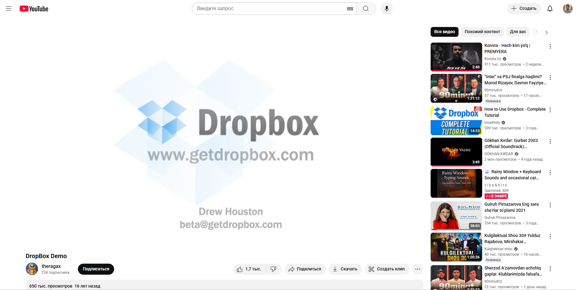Open the hamburger guide menu

[9, 9]
